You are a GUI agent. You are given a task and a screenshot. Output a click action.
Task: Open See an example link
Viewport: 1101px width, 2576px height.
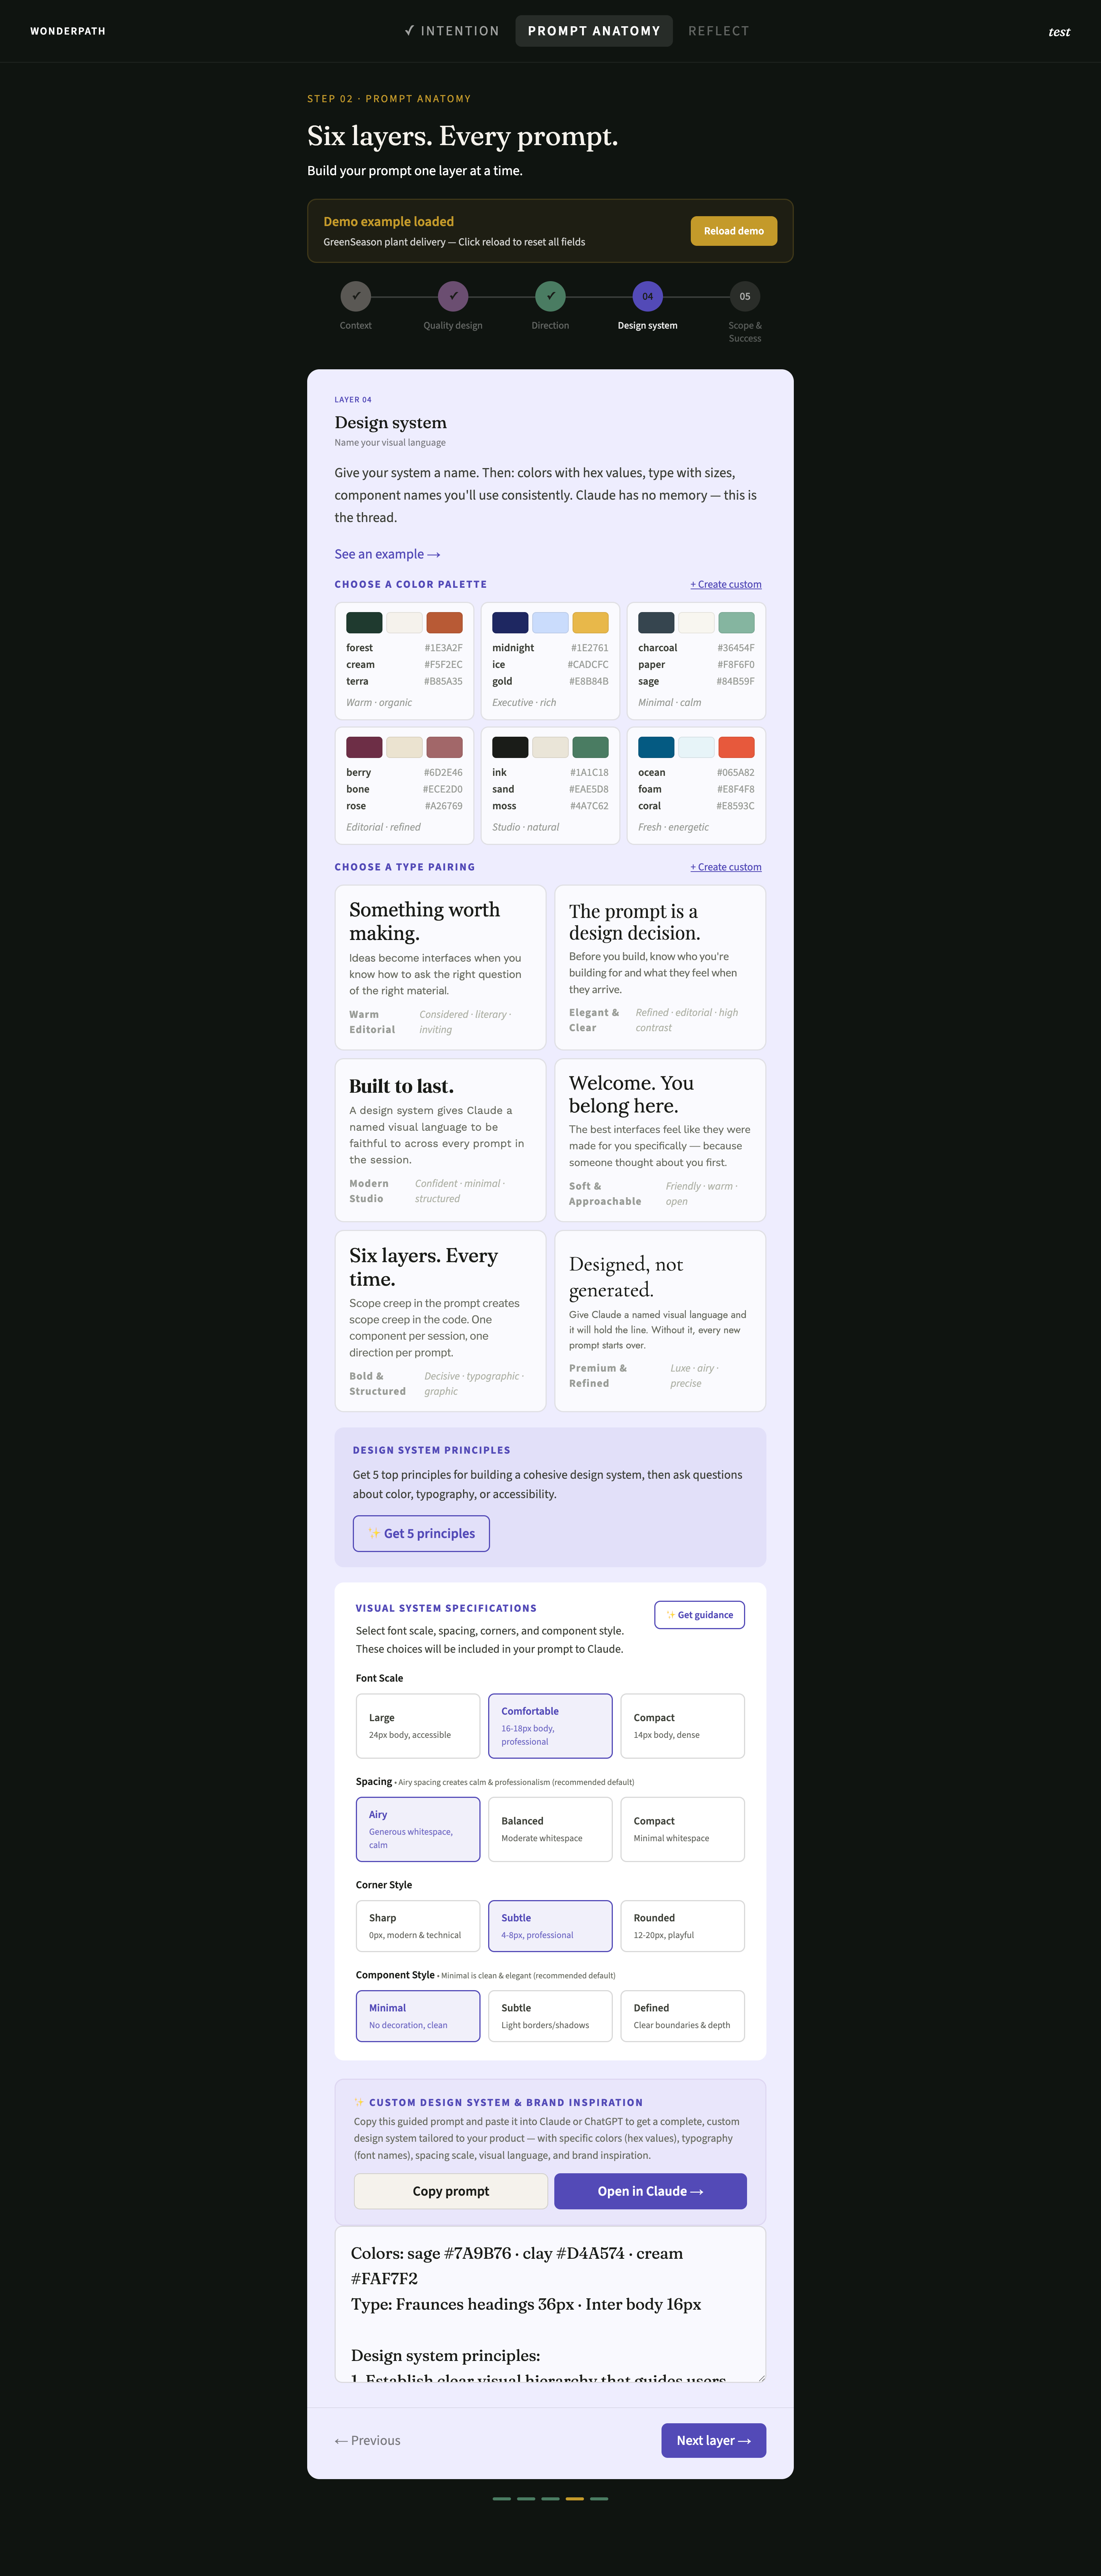pyautogui.click(x=387, y=554)
